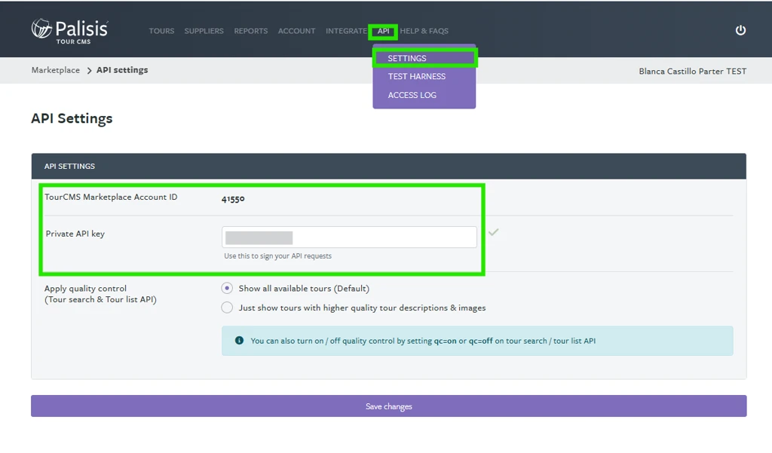
Task: Open the API menu
Action: 383,31
